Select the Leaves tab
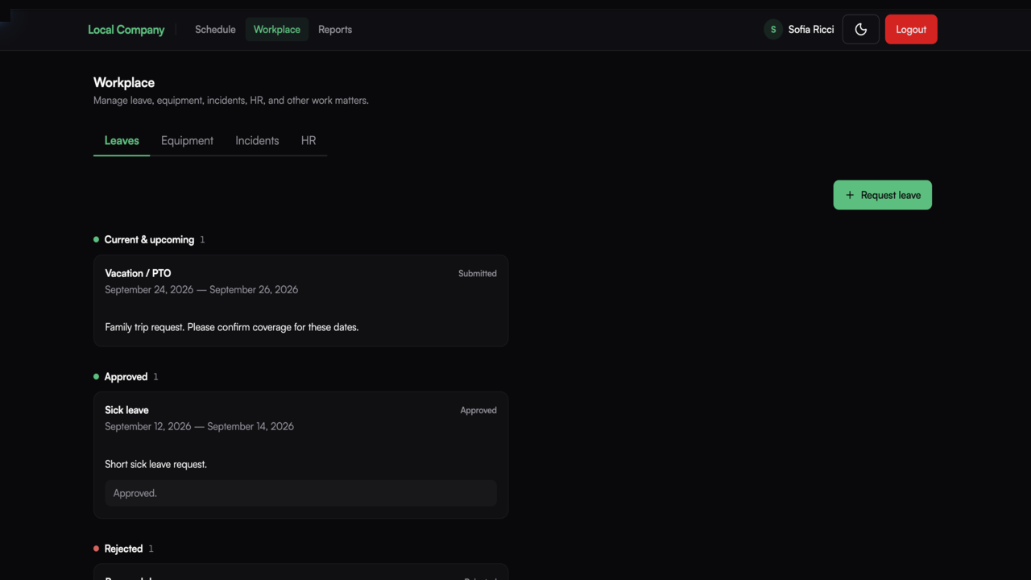Viewport: 1031px width, 580px height. [122, 140]
